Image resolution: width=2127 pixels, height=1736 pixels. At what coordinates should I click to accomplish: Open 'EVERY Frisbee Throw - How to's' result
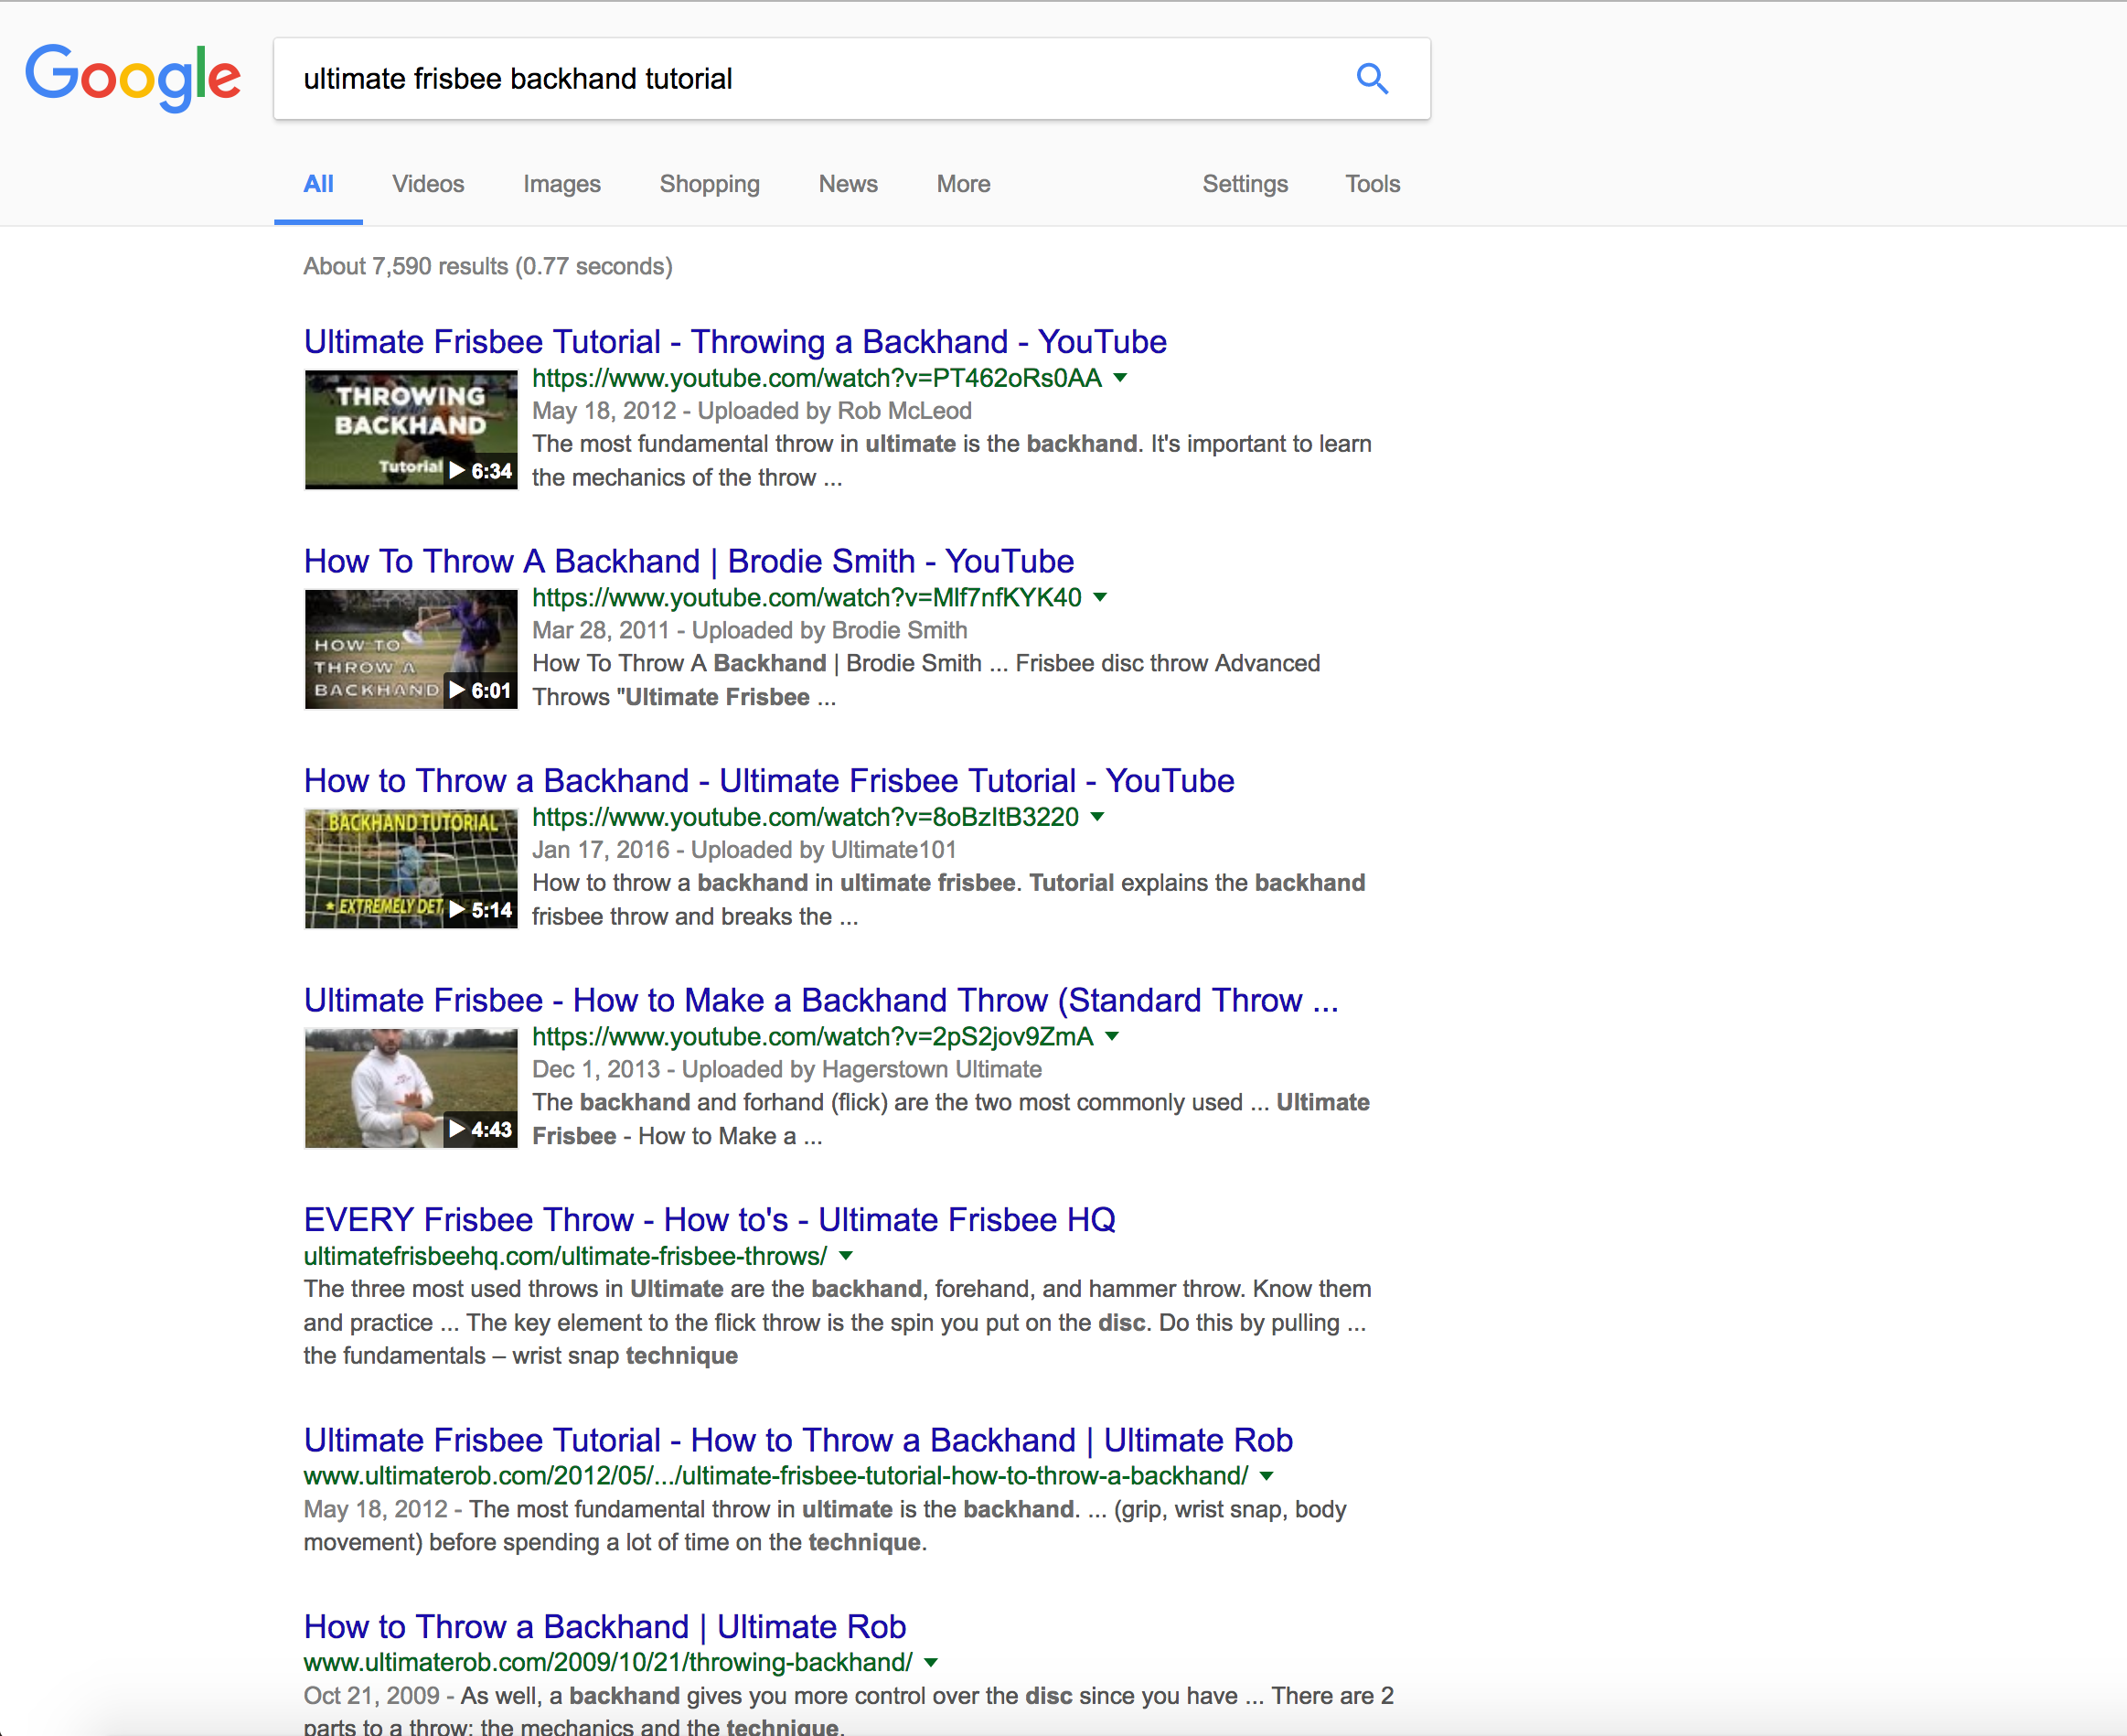tap(709, 1220)
